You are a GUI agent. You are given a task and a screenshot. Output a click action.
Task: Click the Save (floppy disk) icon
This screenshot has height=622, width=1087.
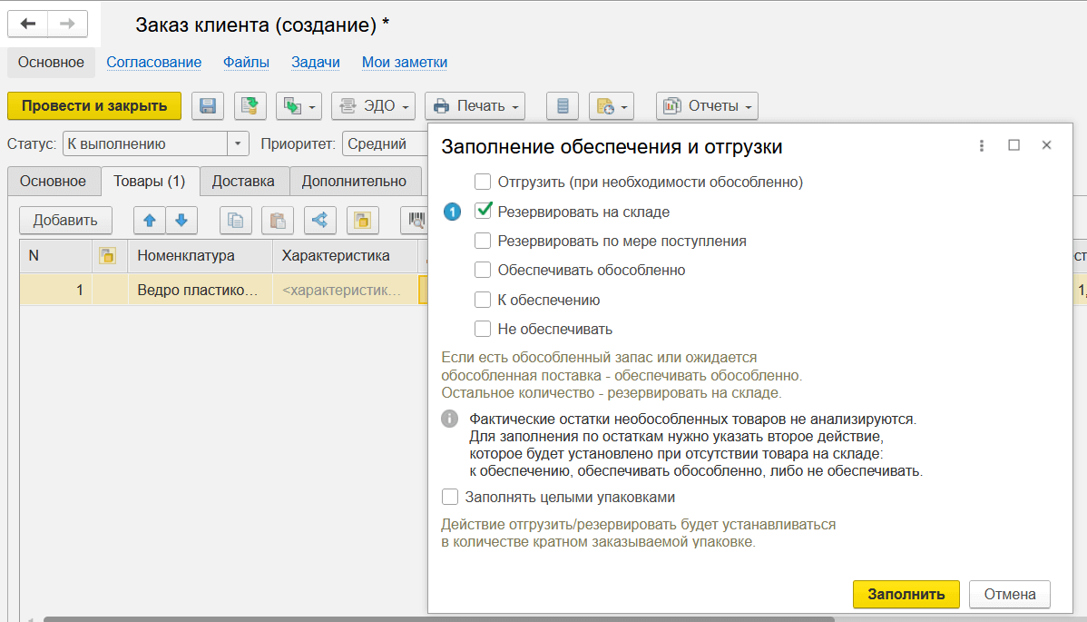click(208, 106)
